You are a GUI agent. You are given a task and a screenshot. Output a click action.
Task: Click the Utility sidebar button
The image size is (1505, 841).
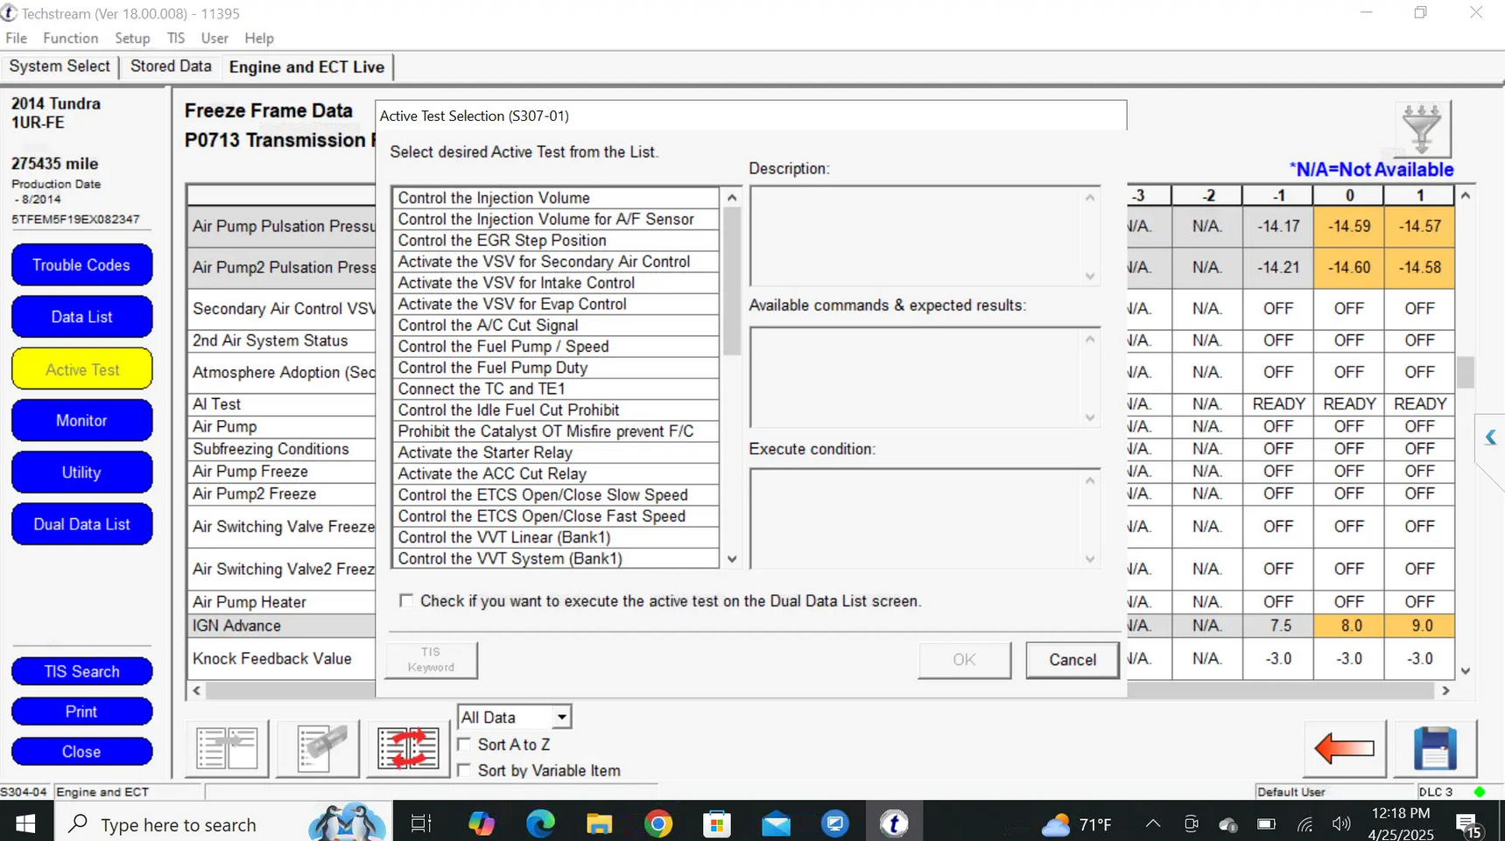(x=81, y=473)
